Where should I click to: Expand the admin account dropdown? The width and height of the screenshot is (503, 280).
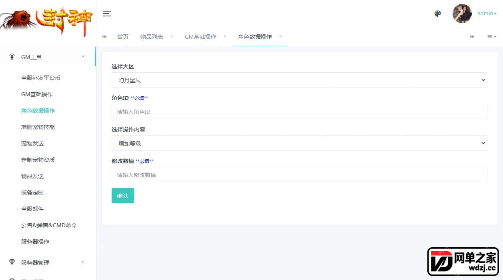point(487,14)
